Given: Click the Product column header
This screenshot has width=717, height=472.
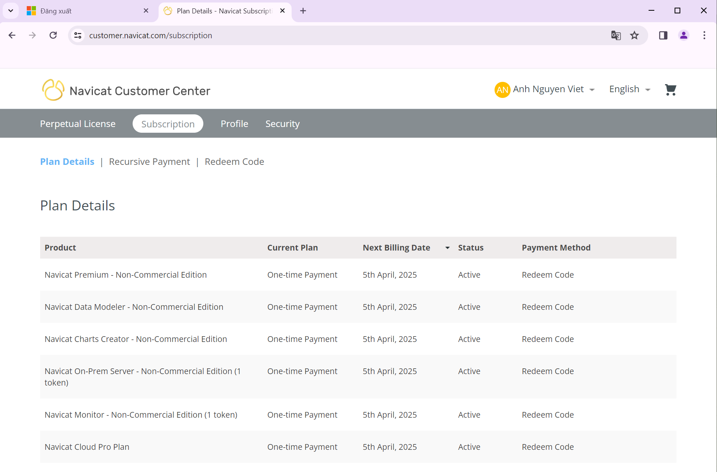Looking at the screenshot, I should tap(60, 248).
